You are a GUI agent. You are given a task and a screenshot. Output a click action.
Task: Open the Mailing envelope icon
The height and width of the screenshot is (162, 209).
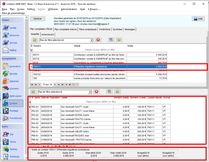(x=6, y=50)
